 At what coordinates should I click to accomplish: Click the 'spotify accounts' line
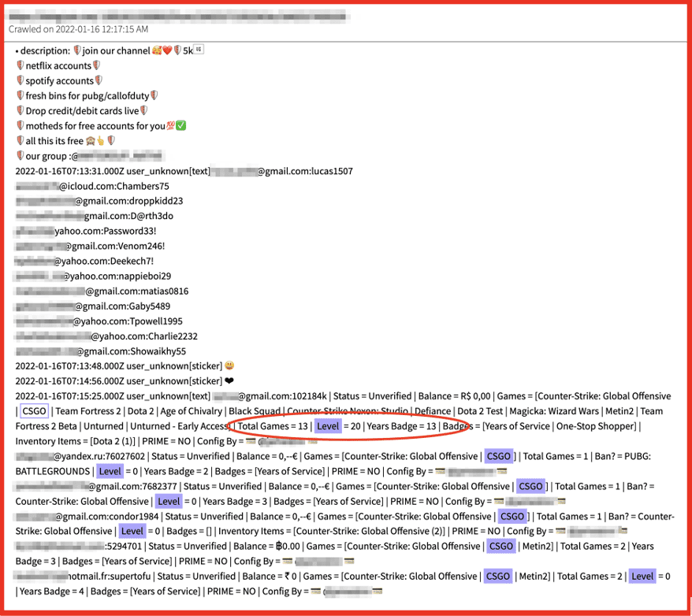click(x=60, y=80)
